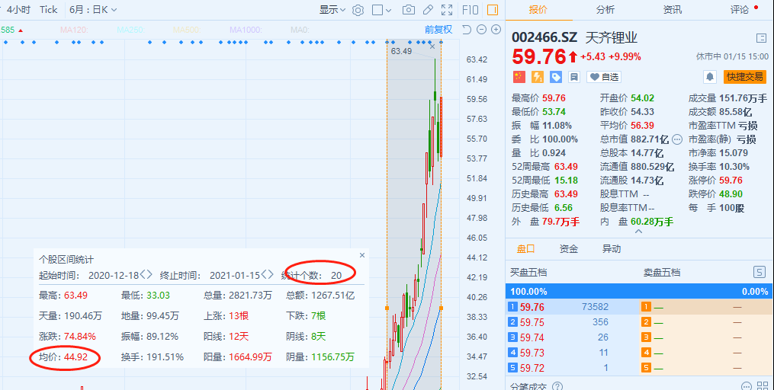Click the 涨停价 59.76 value
774x390 pixels.
731,181
